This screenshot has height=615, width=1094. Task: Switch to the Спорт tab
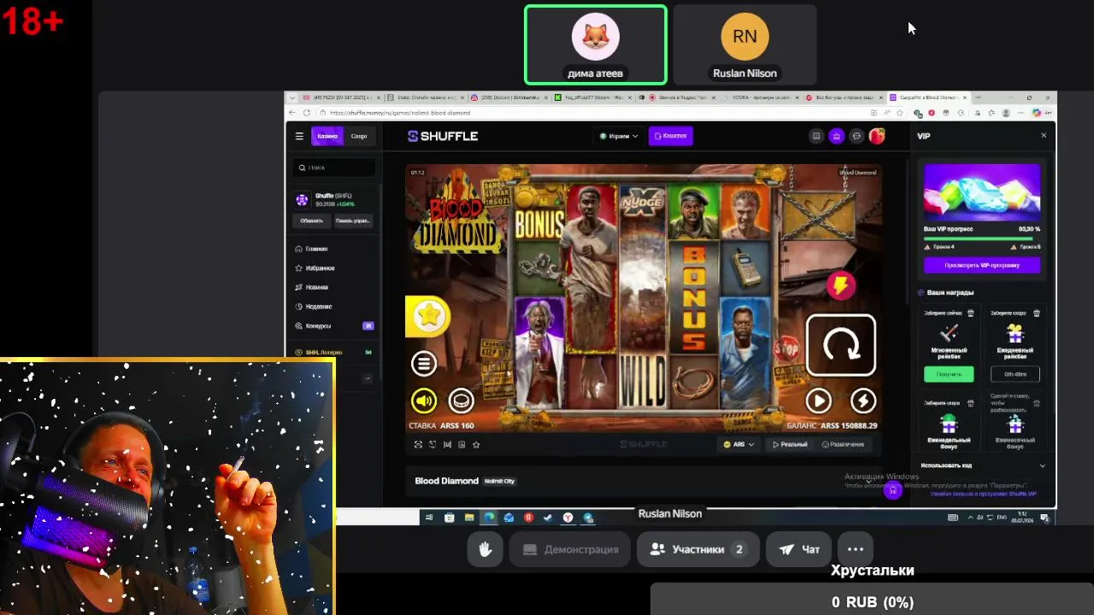359,136
